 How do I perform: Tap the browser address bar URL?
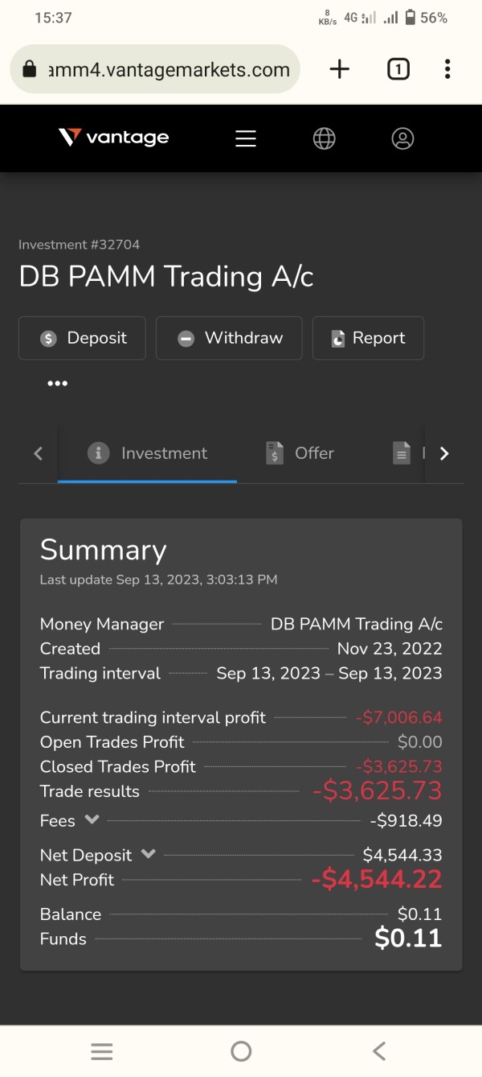coord(168,69)
